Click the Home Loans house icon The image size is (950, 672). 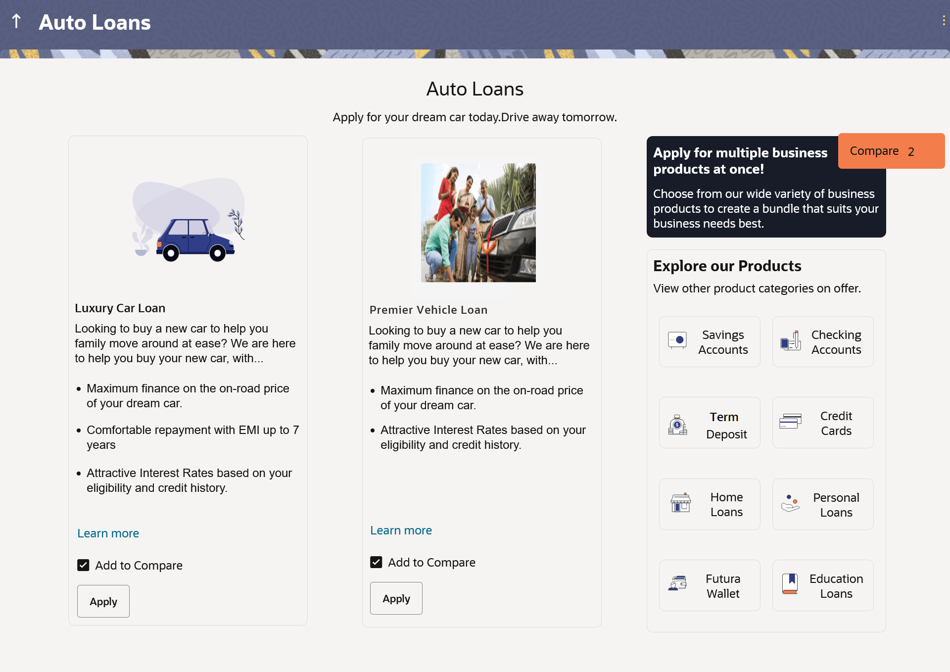(680, 503)
